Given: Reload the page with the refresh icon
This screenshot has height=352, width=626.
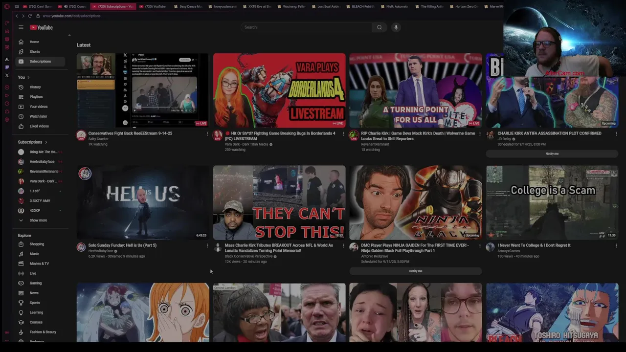Looking at the screenshot, I should pyautogui.click(x=30, y=16).
